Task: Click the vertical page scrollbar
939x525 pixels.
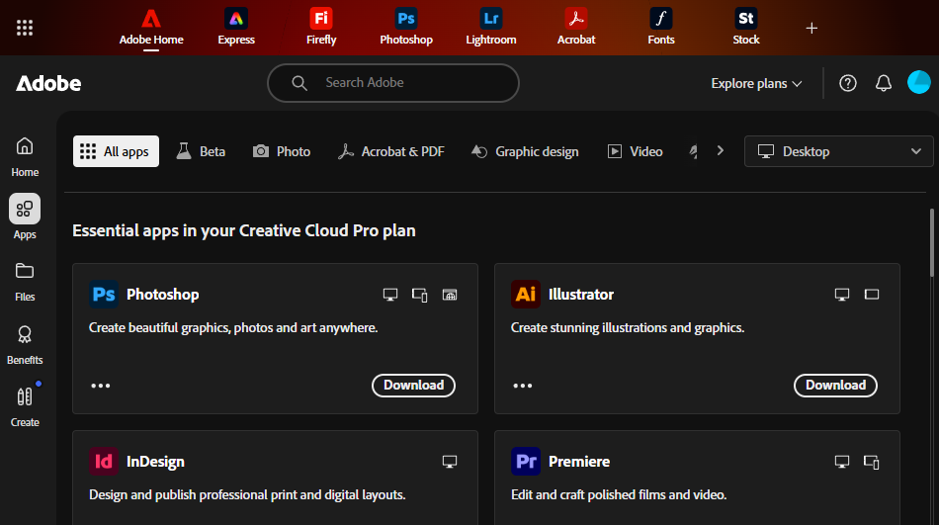Action: click(932, 242)
